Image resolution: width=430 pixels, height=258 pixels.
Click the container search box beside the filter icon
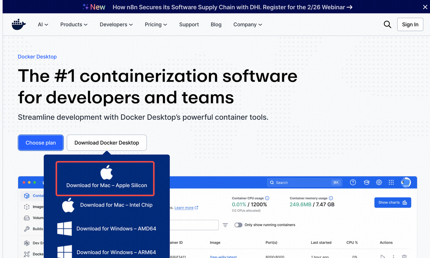(x=194, y=225)
